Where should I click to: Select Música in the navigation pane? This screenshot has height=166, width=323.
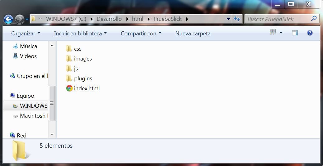(x=28, y=46)
